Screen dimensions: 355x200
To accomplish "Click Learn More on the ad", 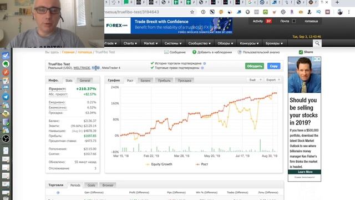I will 305,172.
